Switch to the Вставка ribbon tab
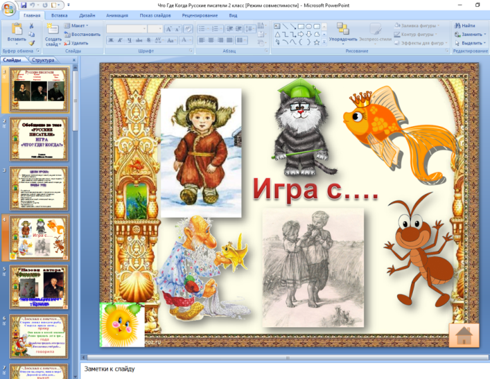The width and height of the screenshot is (490, 379). [x=59, y=15]
